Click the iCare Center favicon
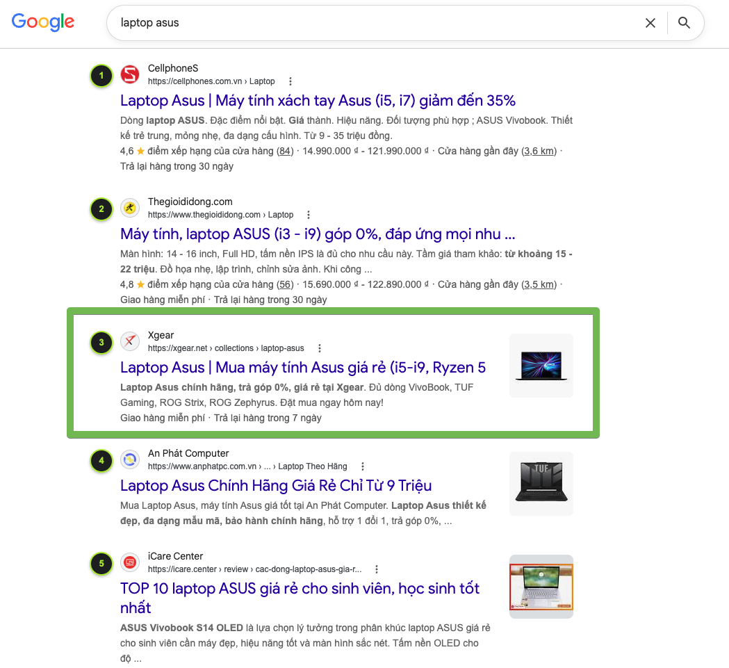729x668 pixels. 130,562
